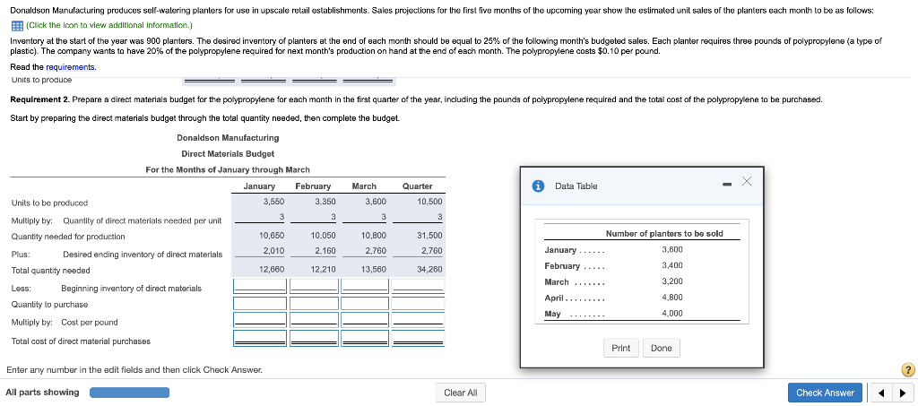Open the data table grid icon
918x406 pixels.
click(16, 26)
